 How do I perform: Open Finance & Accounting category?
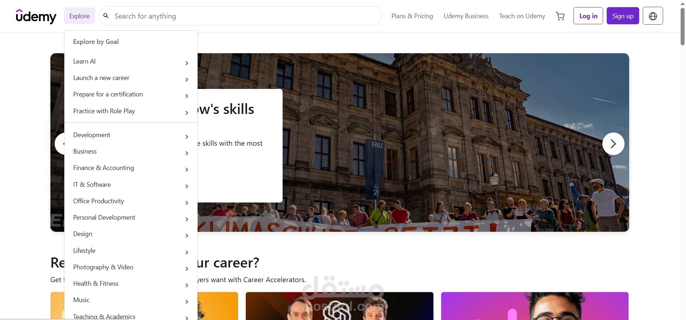click(131, 168)
